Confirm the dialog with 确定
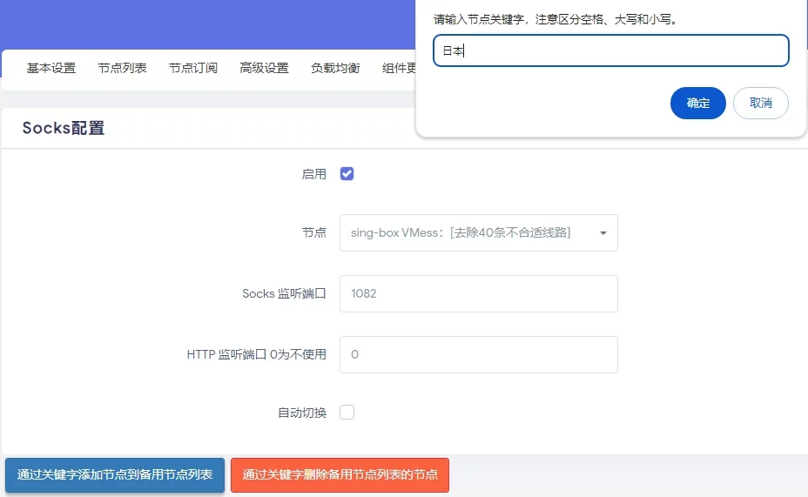Viewport: 808px width, 497px height. [x=698, y=103]
